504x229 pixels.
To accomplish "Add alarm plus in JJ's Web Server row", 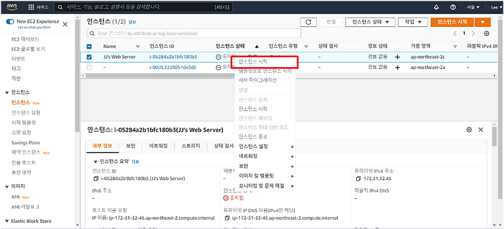I will coord(398,57).
